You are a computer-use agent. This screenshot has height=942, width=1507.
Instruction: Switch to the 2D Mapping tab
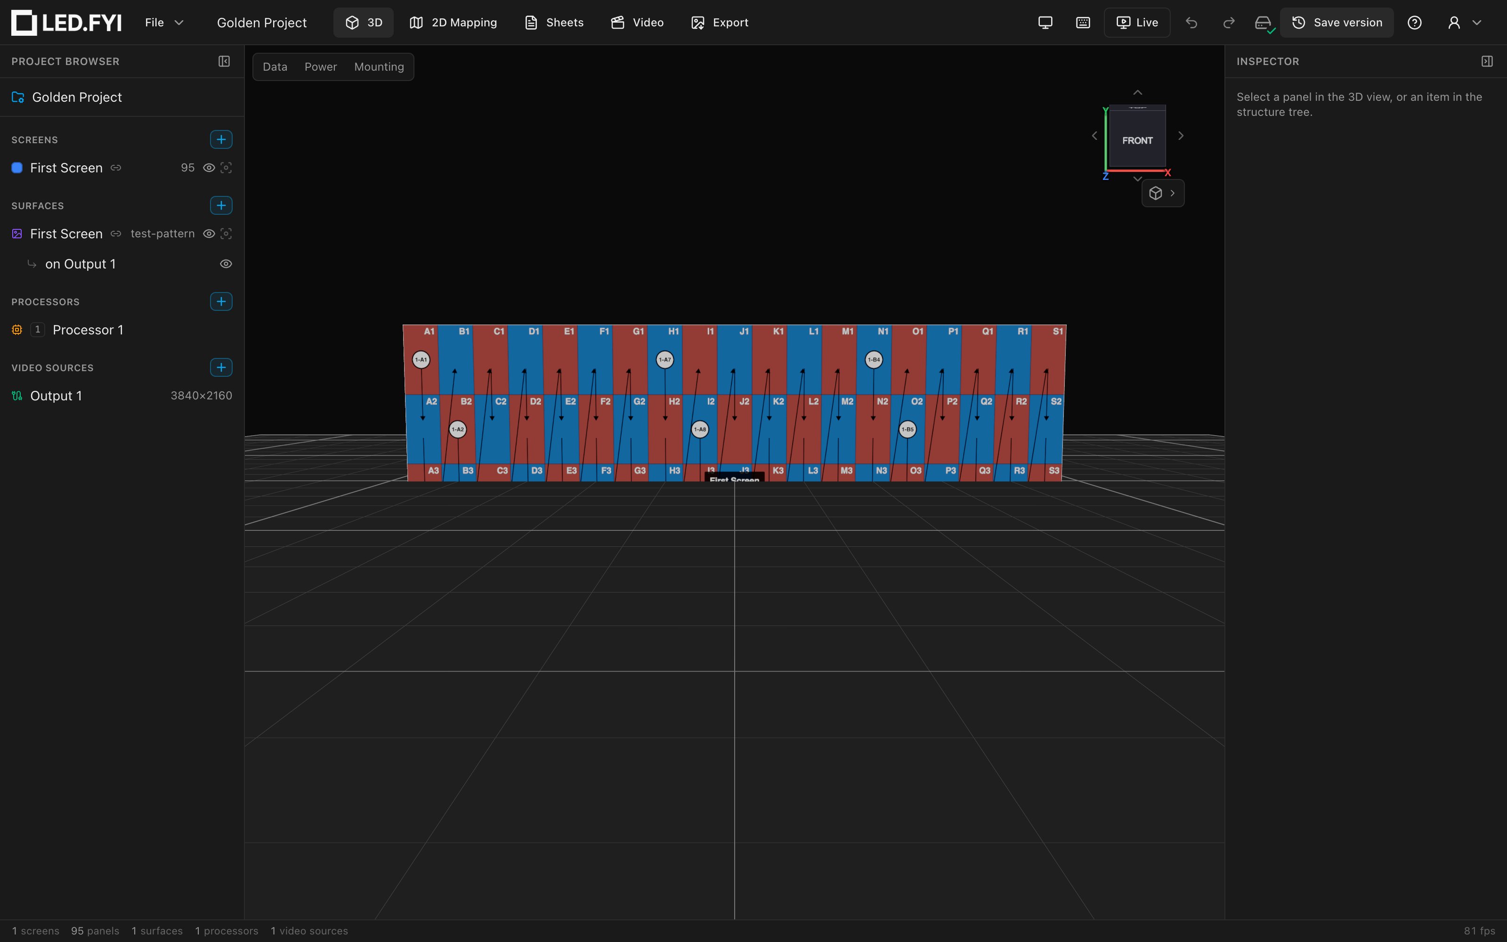coord(454,23)
